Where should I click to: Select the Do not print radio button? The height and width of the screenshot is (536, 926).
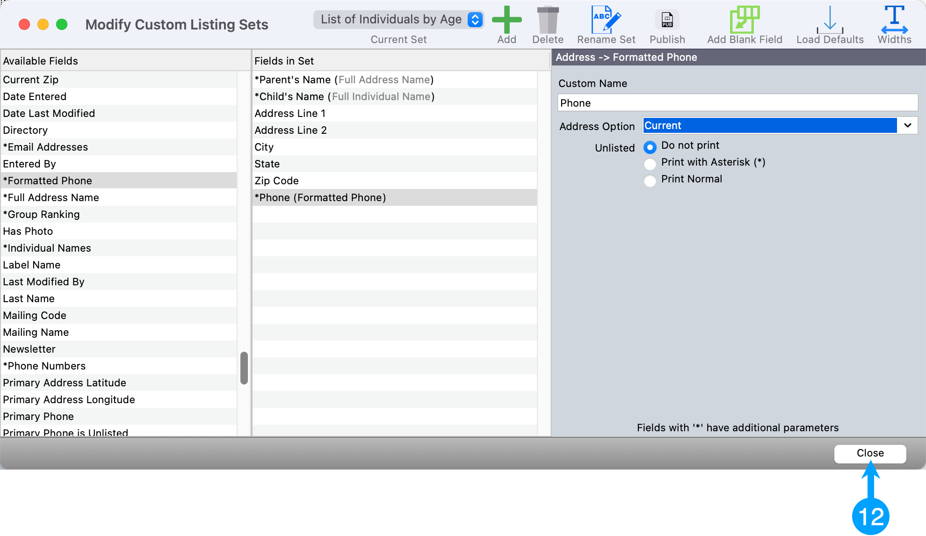pos(650,147)
